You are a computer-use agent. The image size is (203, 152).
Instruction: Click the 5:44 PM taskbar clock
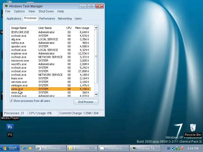pos(193,148)
